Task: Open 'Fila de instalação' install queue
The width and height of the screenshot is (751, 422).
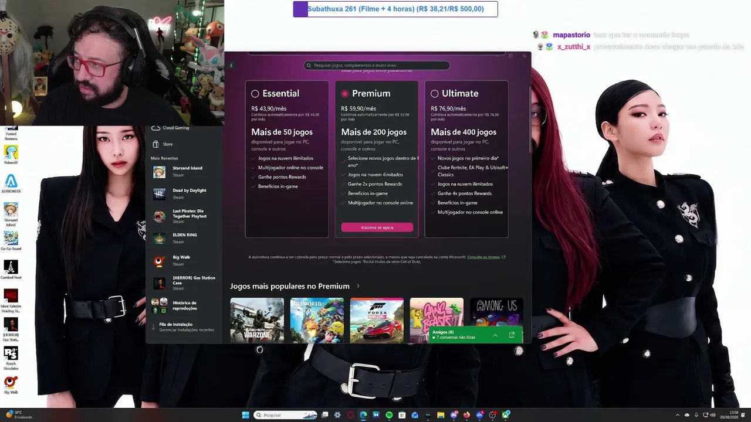Action: click(x=183, y=327)
